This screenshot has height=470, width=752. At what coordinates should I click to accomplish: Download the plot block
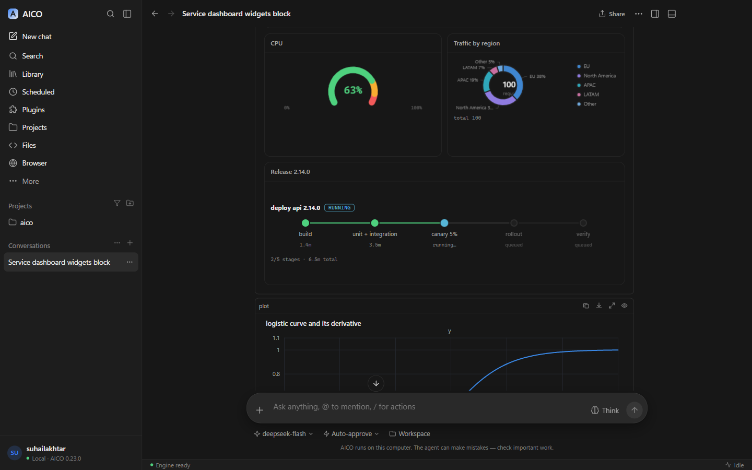(599, 305)
